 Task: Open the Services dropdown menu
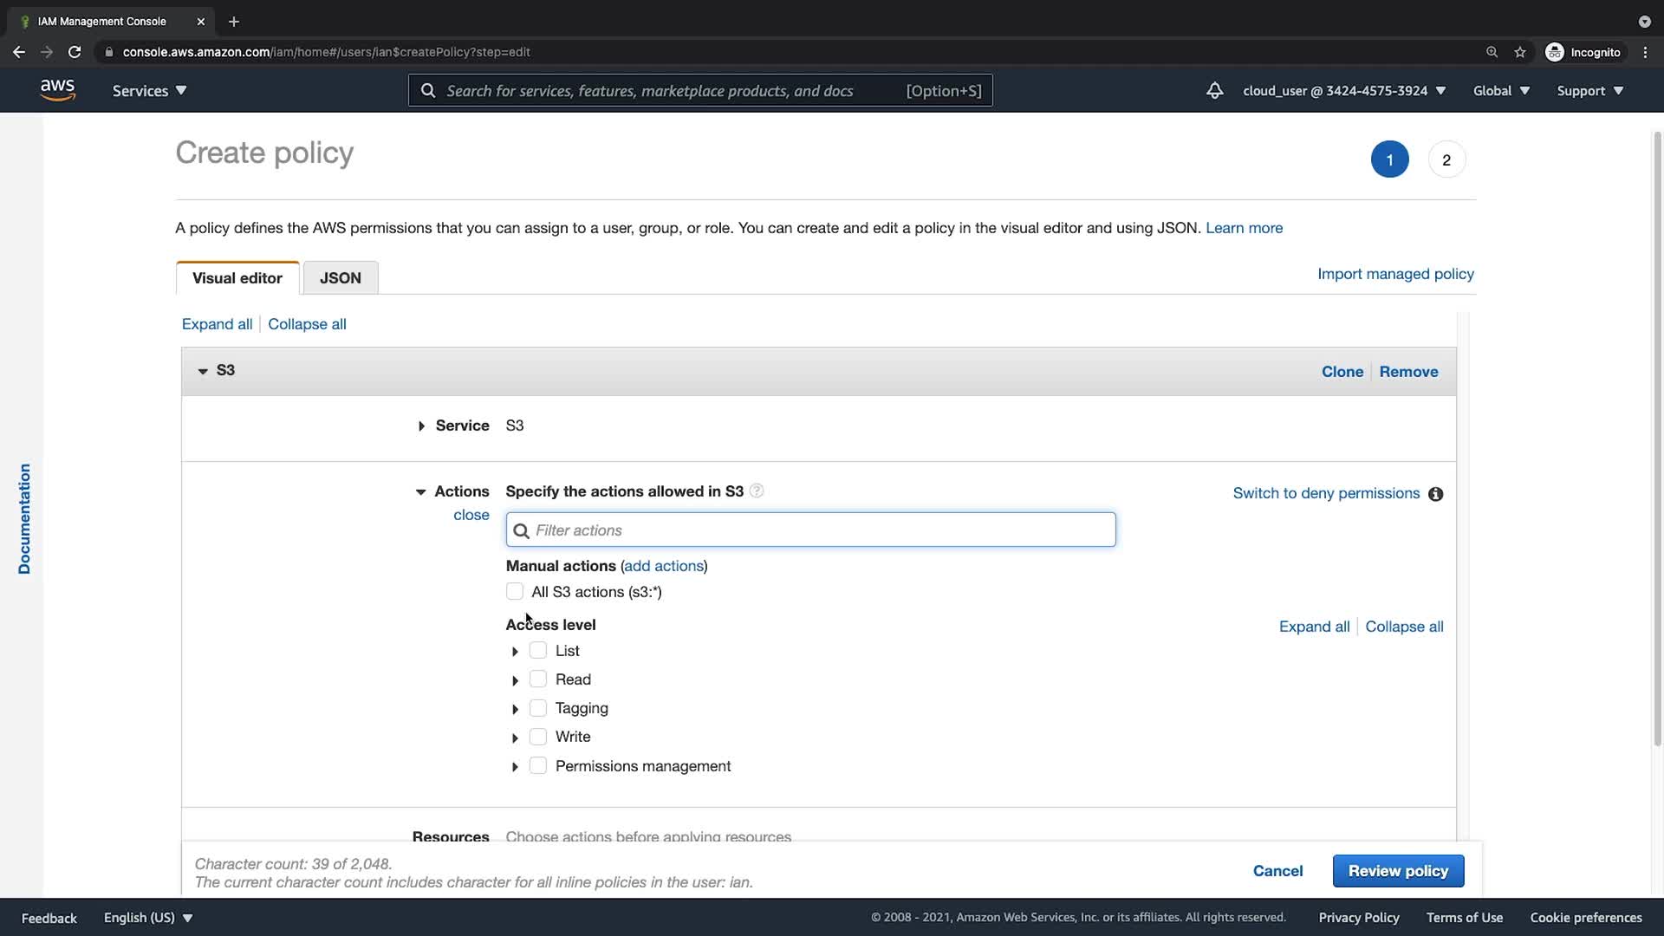(149, 91)
